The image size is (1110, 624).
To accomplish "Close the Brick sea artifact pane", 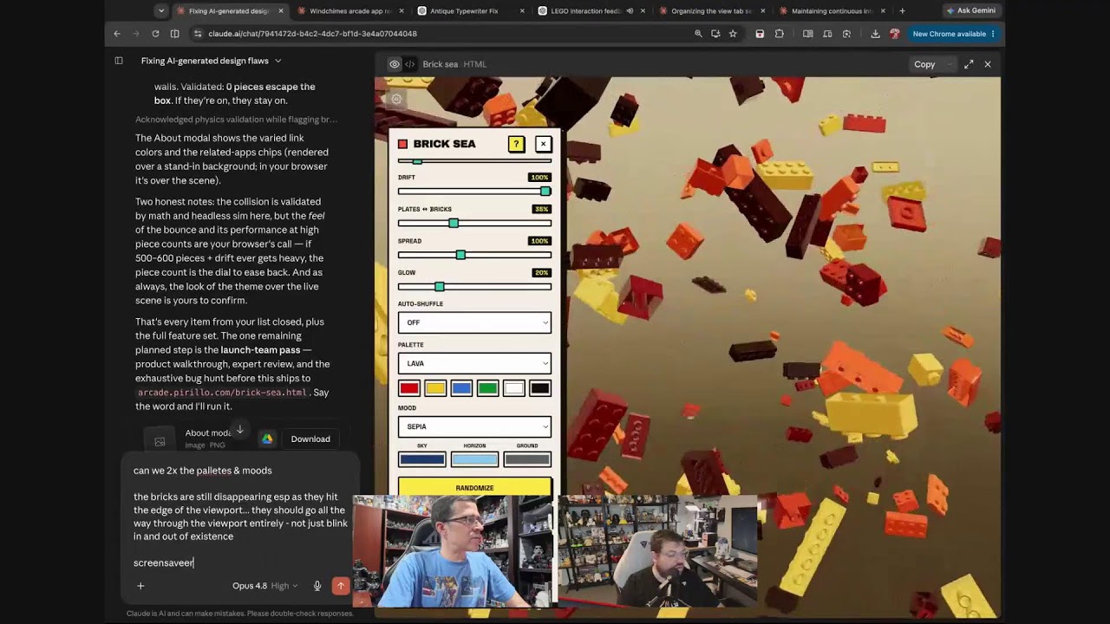I will tap(988, 64).
